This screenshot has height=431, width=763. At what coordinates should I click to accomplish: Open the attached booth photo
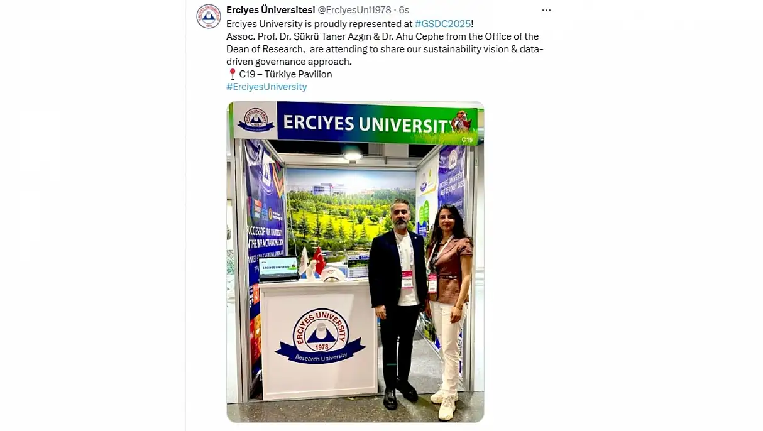pyautogui.click(x=355, y=261)
